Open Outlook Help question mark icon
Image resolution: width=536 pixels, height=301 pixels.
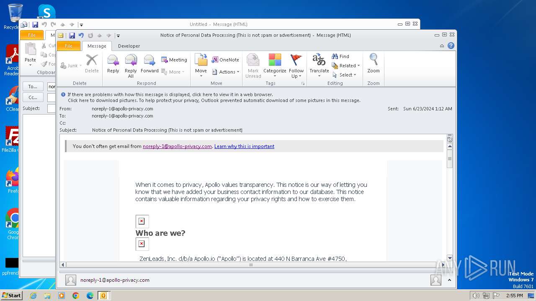click(451, 46)
